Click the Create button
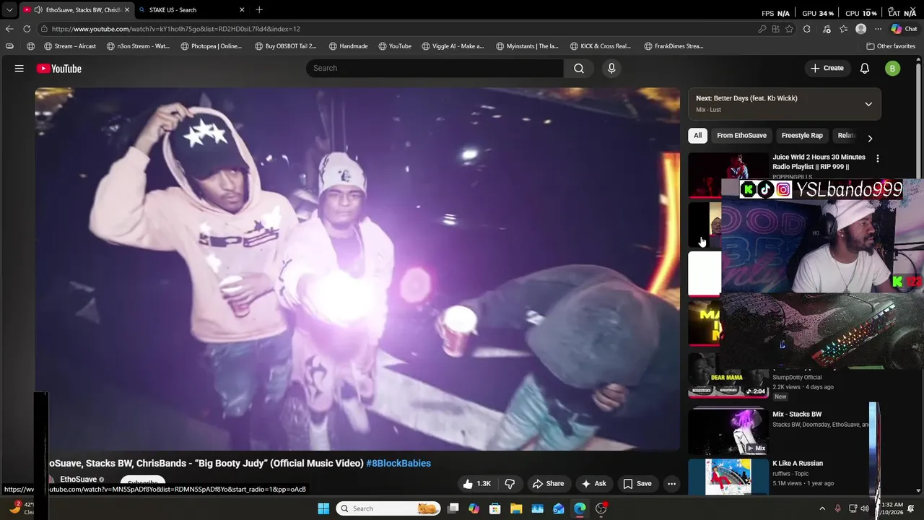This screenshot has width=924, height=520. click(827, 68)
